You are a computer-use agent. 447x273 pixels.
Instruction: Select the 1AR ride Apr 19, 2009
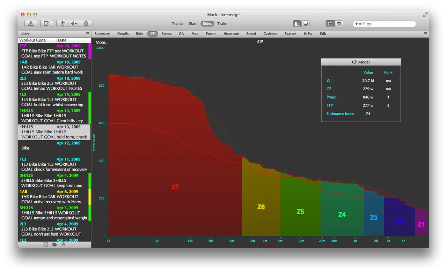[x=54, y=67]
